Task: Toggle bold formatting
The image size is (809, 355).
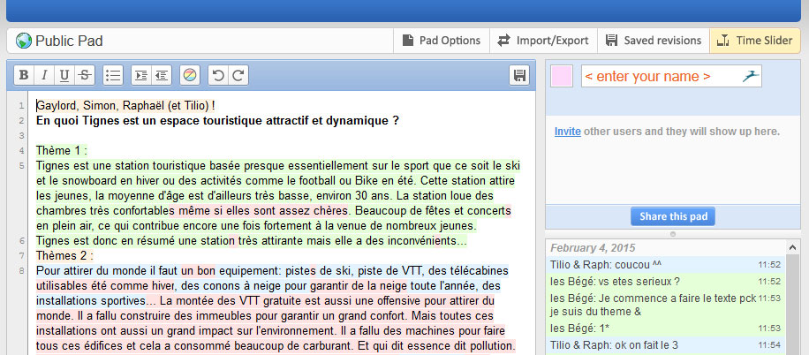Action: point(25,76)
